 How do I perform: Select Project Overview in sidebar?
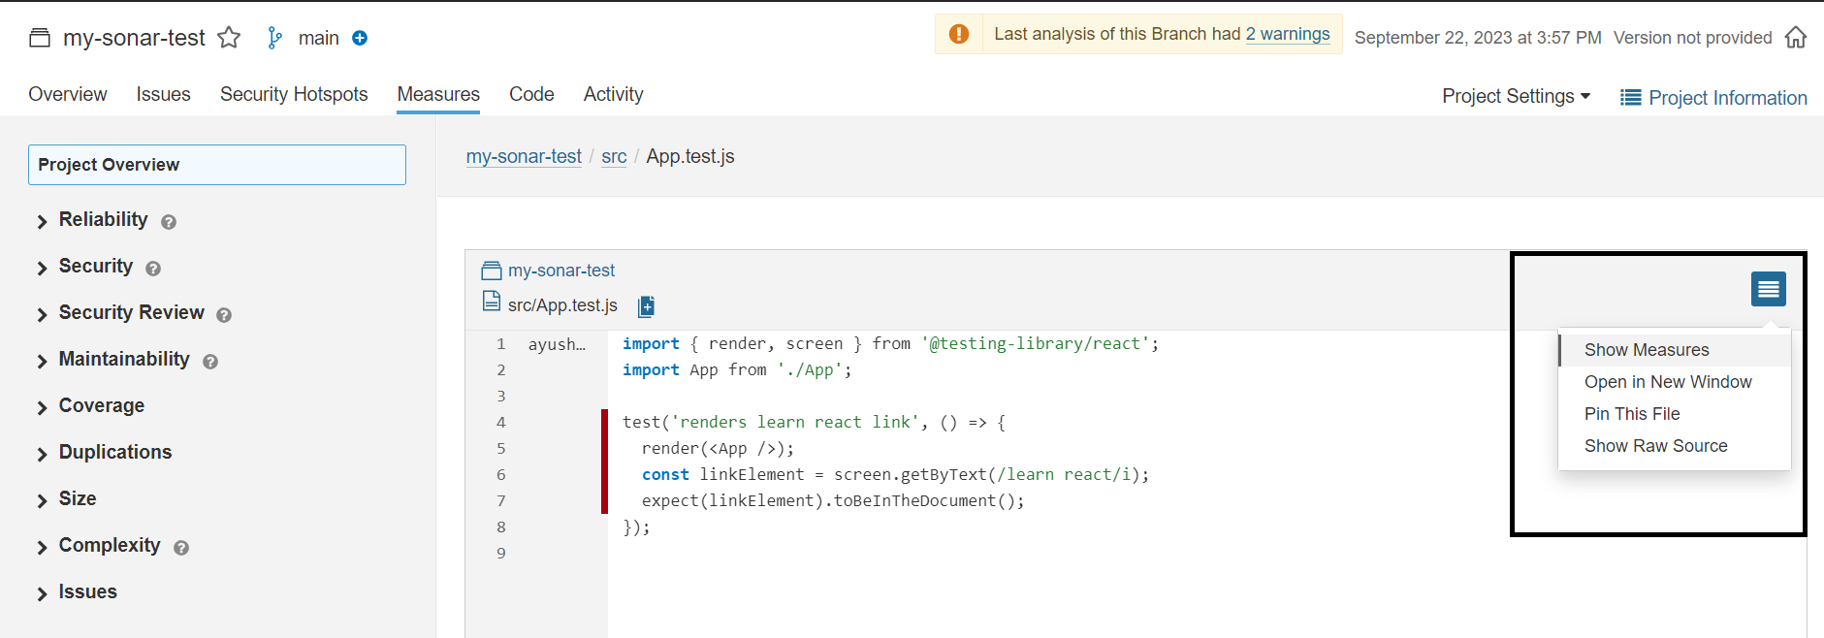coord(217,165)
